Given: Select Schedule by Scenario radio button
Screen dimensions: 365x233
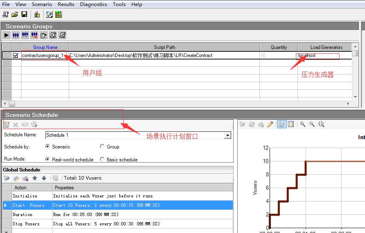Looking at the screenshot, I should click(x=47, y=146).
